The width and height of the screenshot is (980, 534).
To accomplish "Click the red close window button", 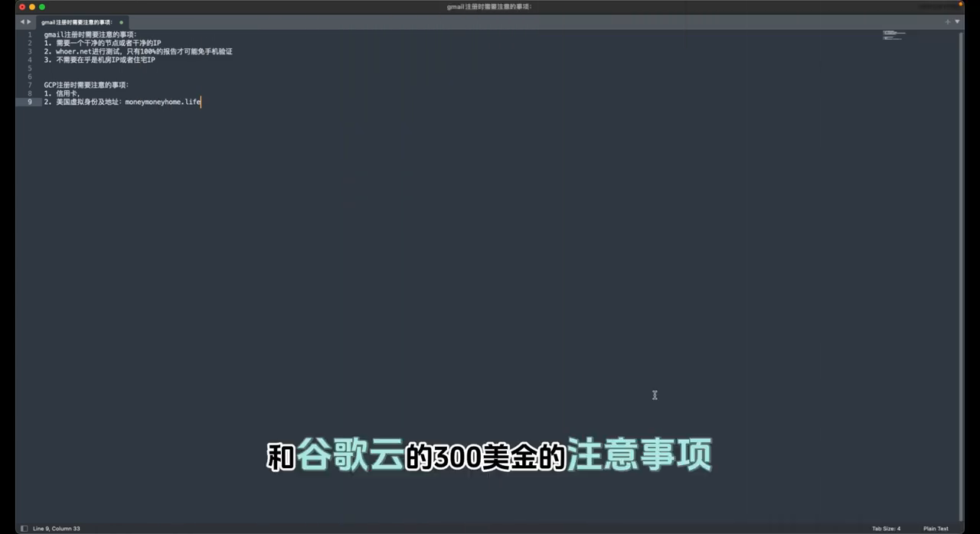I will tap(22, 7).
